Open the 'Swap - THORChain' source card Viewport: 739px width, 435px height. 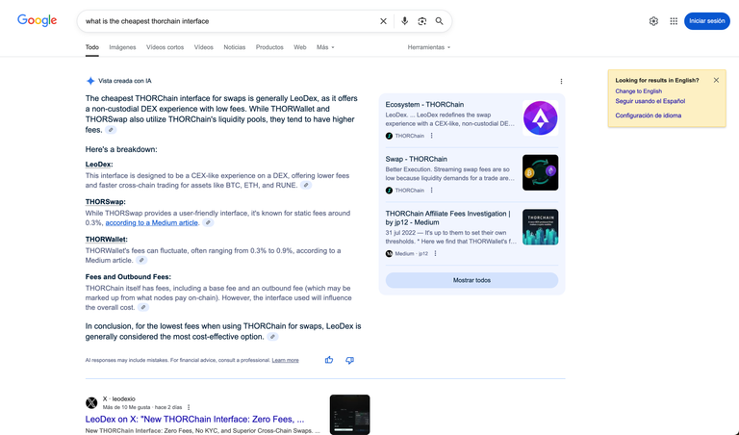[x=416, y=160]
